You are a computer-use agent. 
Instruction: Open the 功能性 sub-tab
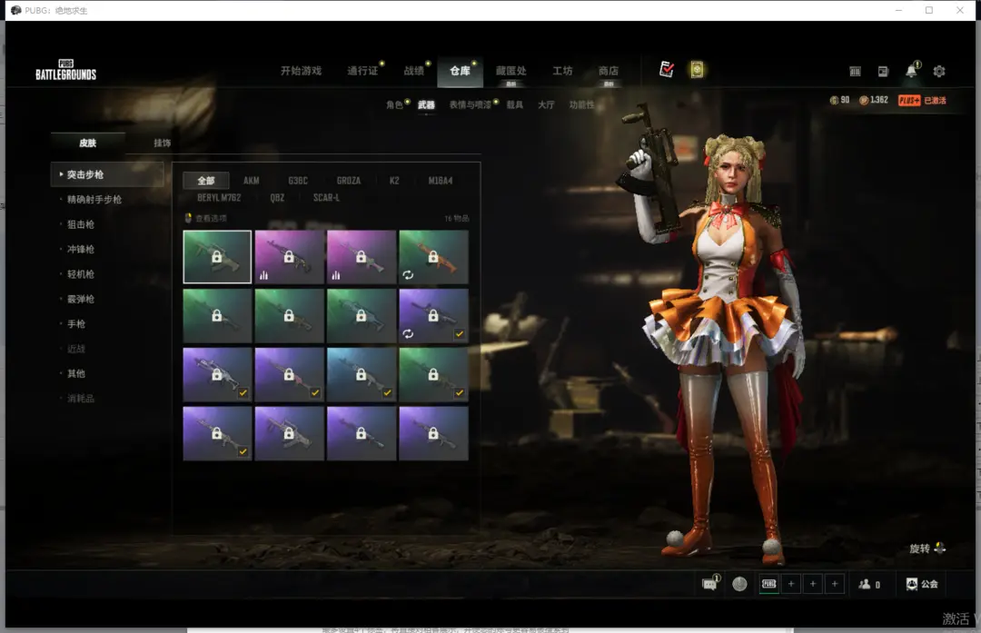(x=582, y=104)
